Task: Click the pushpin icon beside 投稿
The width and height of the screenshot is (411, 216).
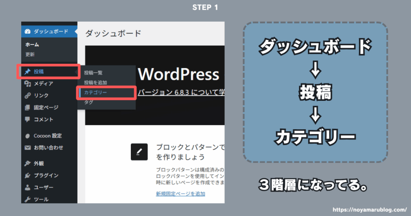Action: coord(28,72)
